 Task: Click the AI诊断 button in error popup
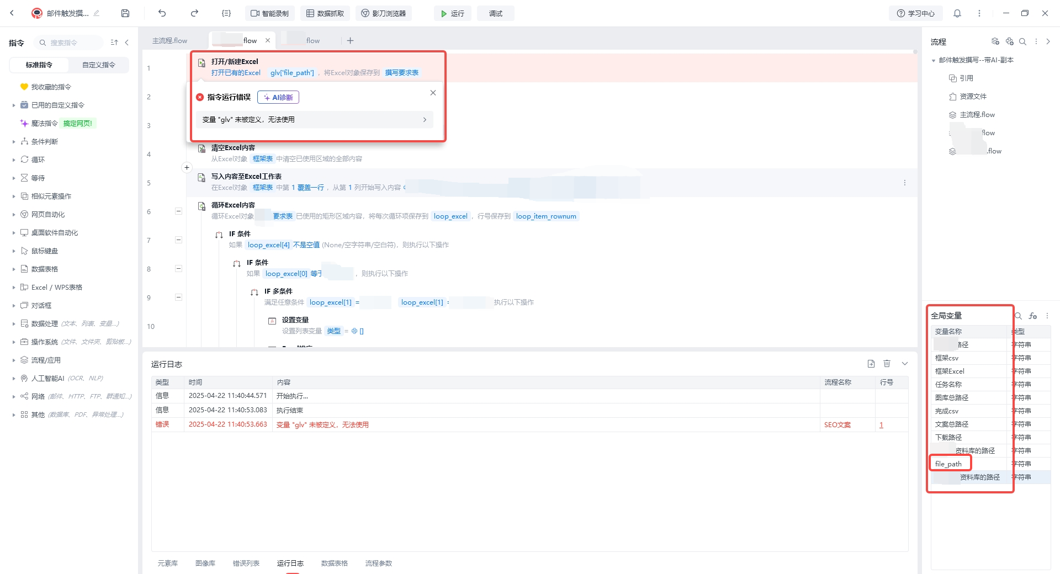pos(278,98)
